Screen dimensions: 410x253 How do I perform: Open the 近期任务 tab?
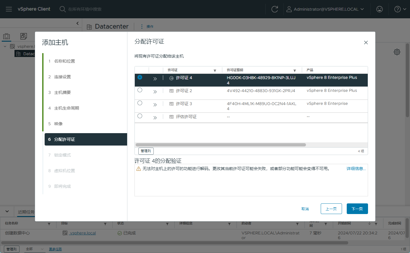26,212
